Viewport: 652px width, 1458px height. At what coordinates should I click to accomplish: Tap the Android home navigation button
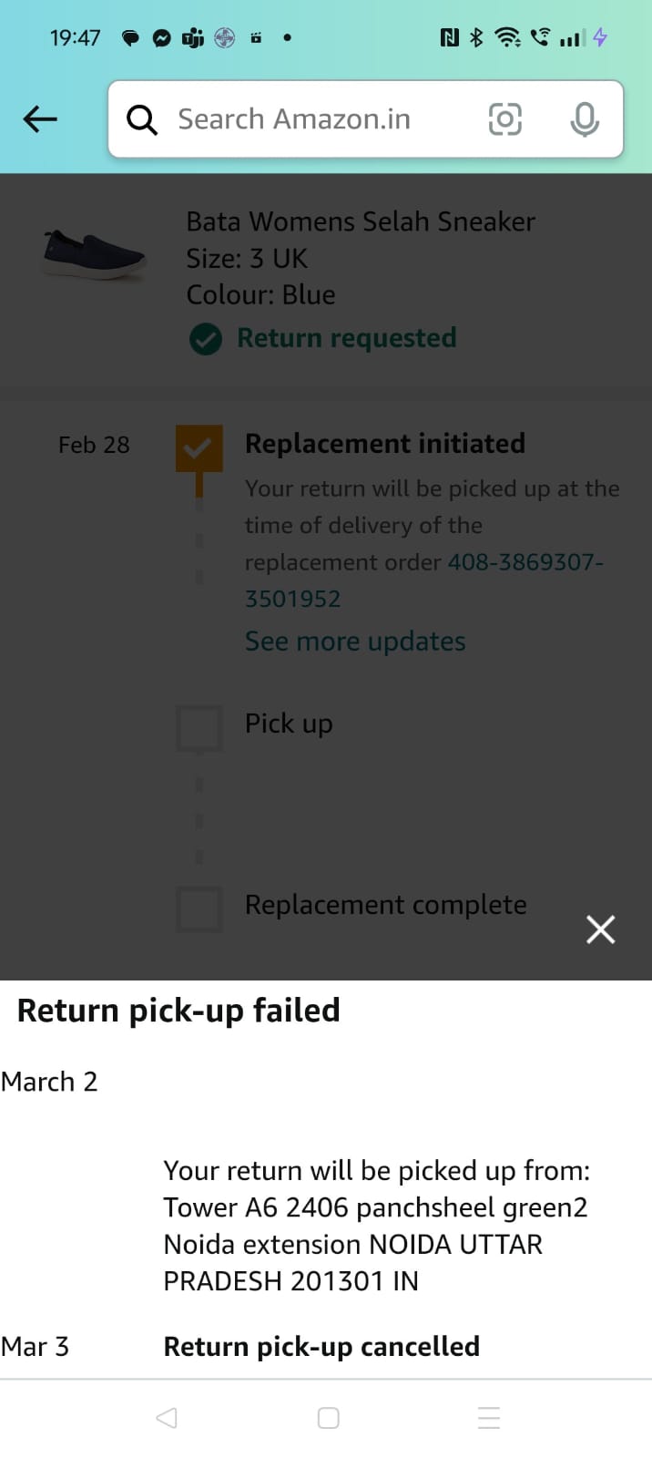click(328, 1418)
